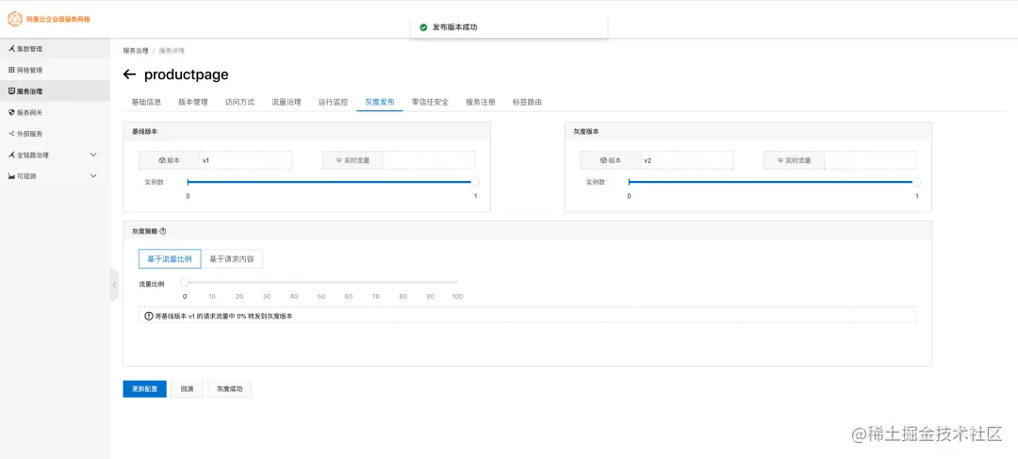Image resolution: width=1018 pixels, height=459 pixels.
Task: Click the 更新配置 button
Action: pyautogui.click(x=145, y=389)
